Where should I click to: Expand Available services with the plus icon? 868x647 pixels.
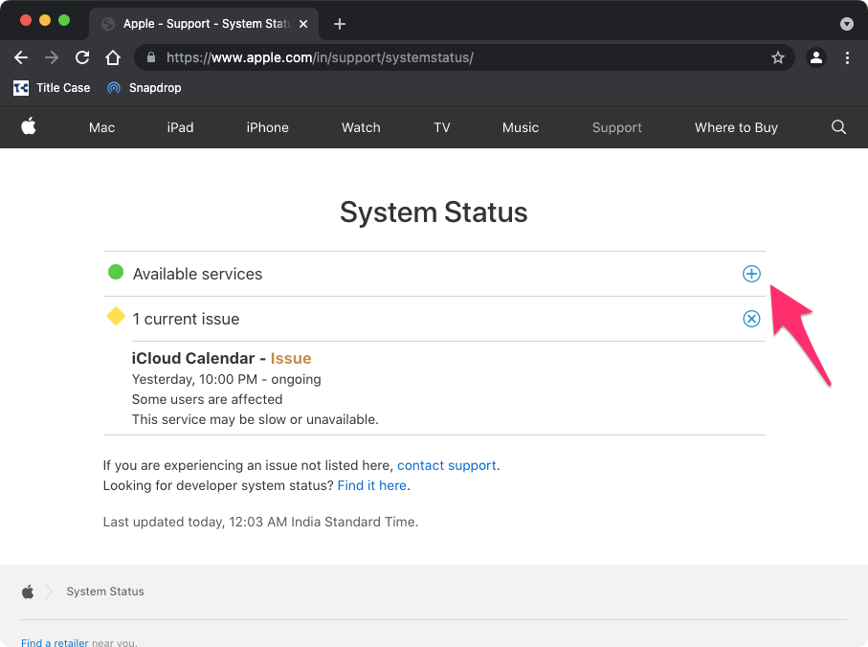751,274
